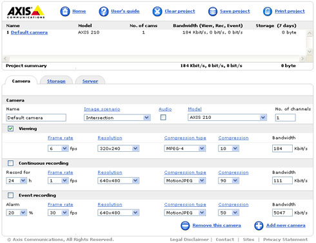Click the Remove this camera minus icon
Viewport: 316px width, 243px height.
point(185,226)
